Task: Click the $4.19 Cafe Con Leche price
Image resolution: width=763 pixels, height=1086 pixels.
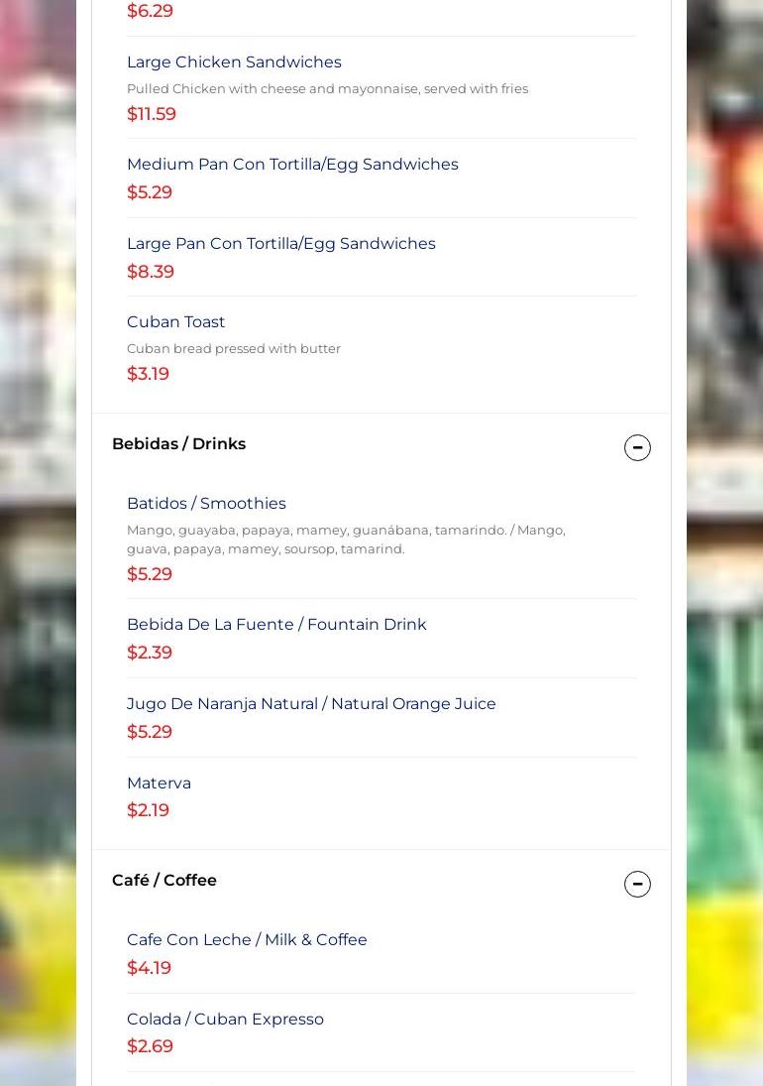Action: point(149,968)
